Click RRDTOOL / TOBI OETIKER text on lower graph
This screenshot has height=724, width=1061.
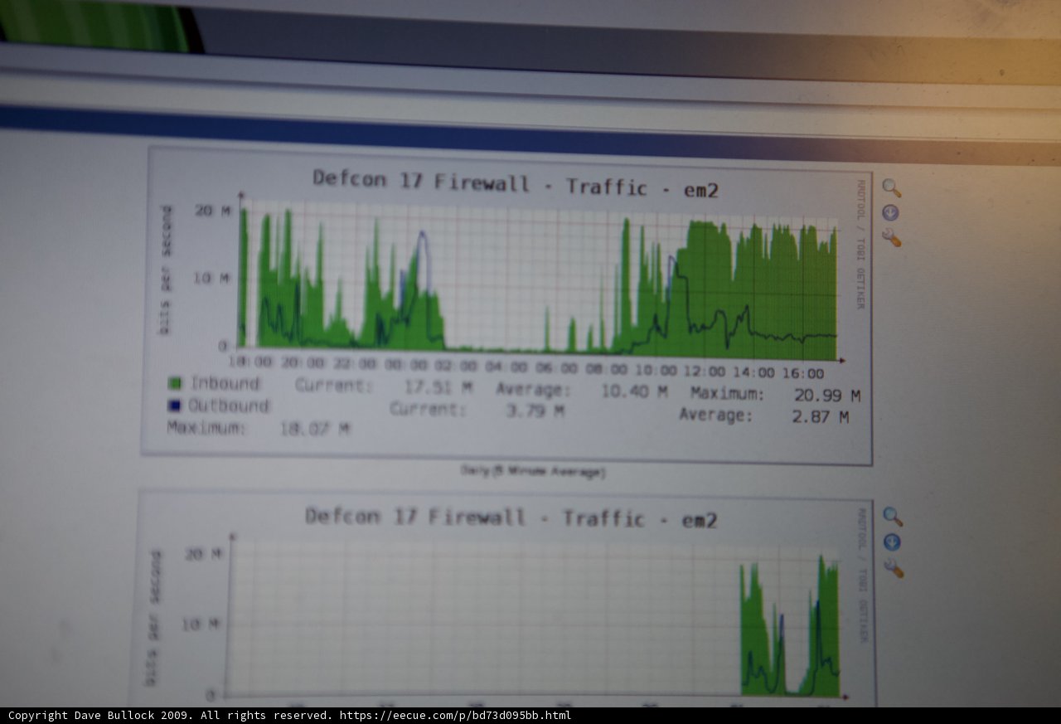point(863,576)
